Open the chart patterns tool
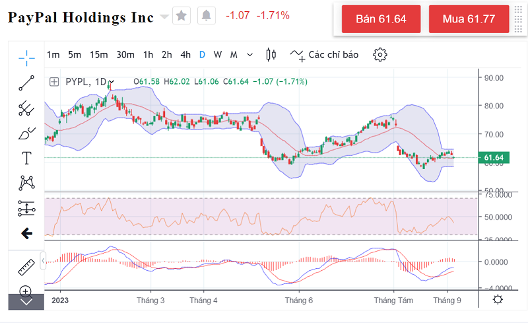 26,182
